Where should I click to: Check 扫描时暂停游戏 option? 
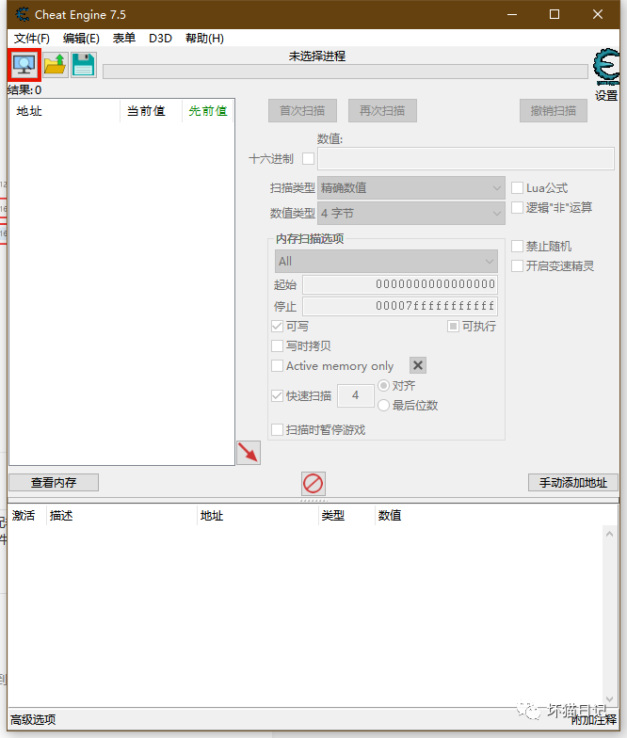click(x=277, y=429)
